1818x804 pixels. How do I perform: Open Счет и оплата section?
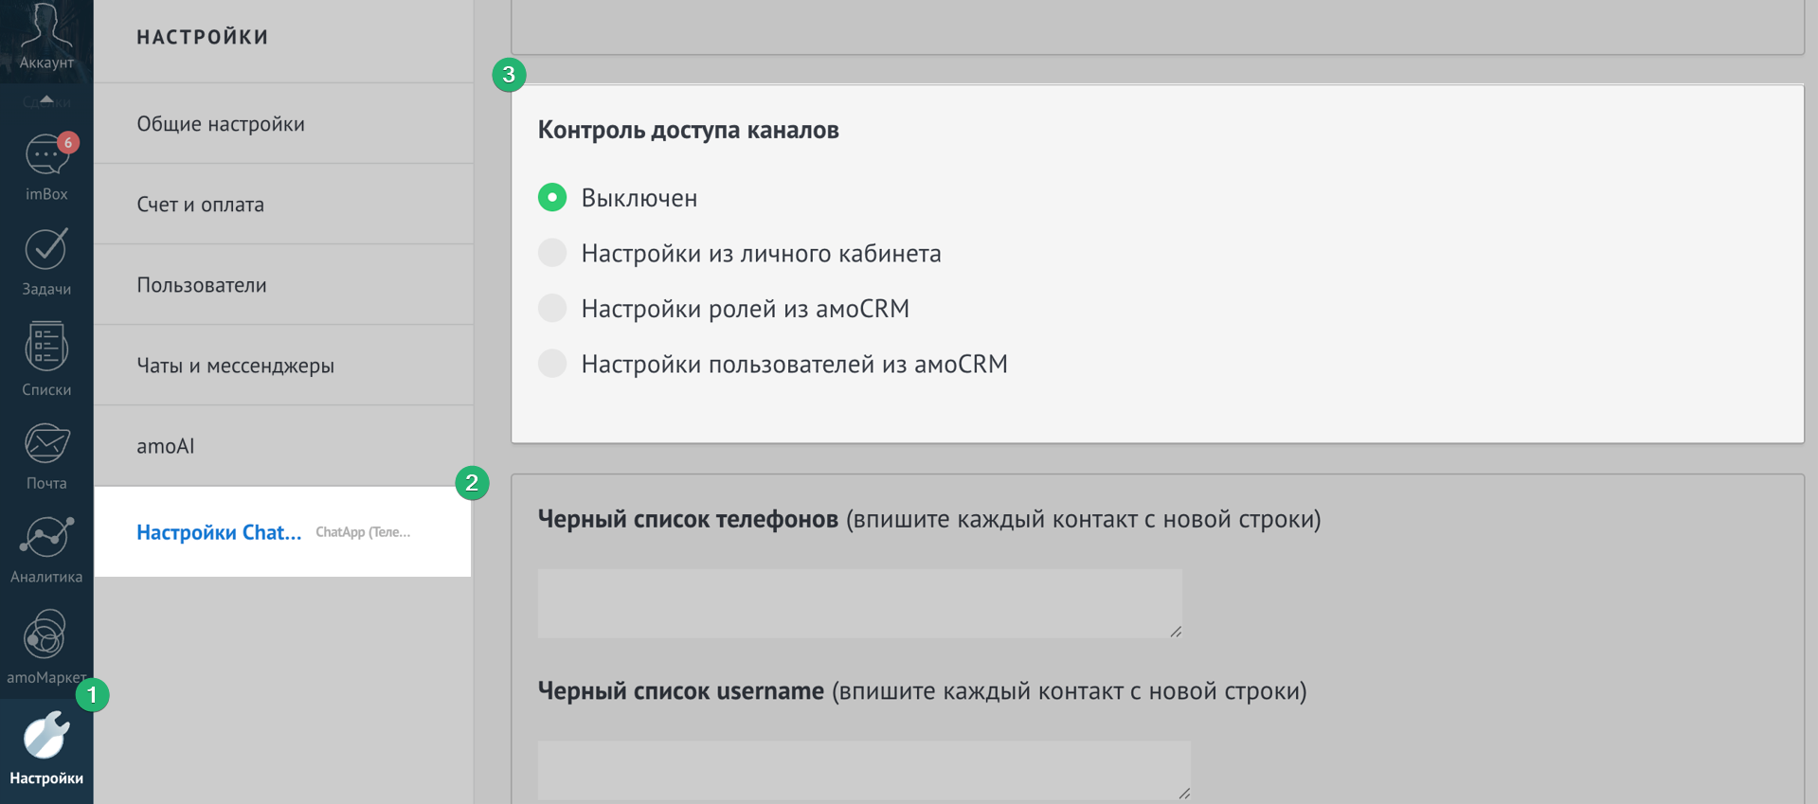pyautogui.click(x=200, y=205)
